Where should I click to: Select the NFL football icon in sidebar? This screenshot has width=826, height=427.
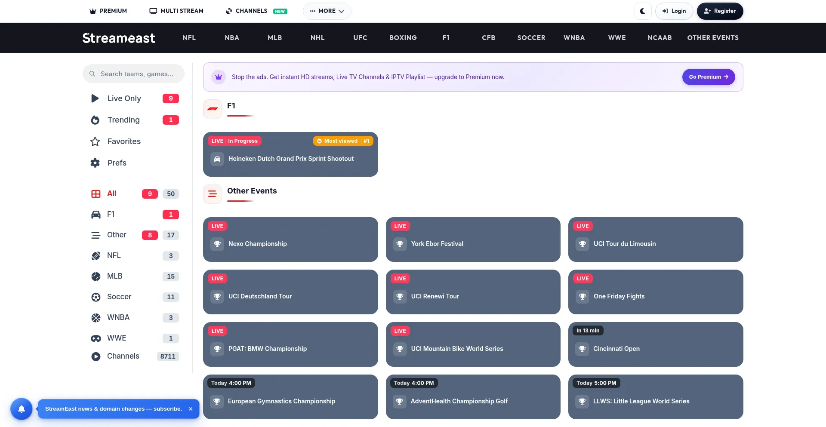pos(96,256)
